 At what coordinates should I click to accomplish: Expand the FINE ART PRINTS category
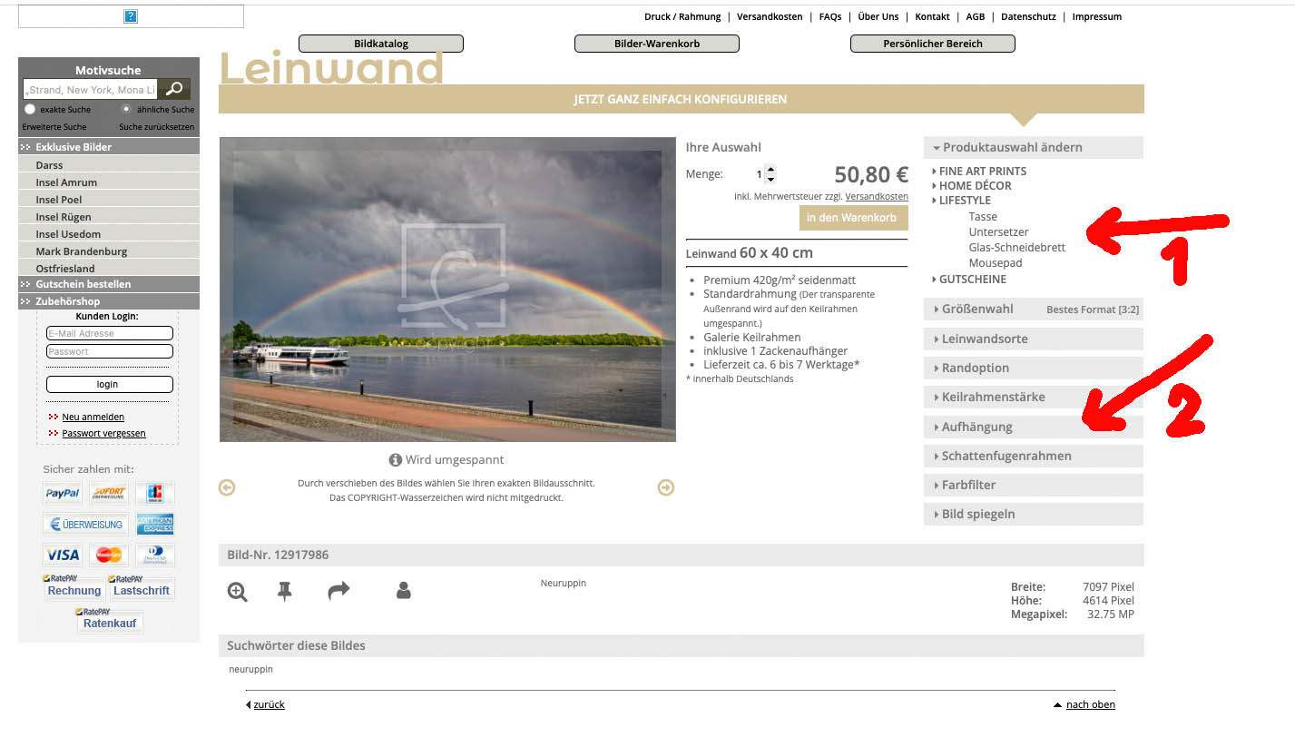(982, 171)
